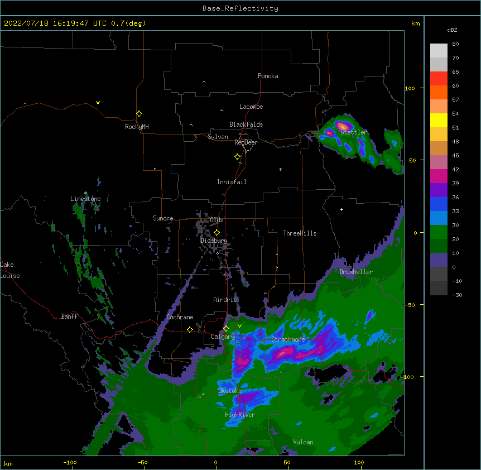Click the Cochrane town label

tap(180, 317)
